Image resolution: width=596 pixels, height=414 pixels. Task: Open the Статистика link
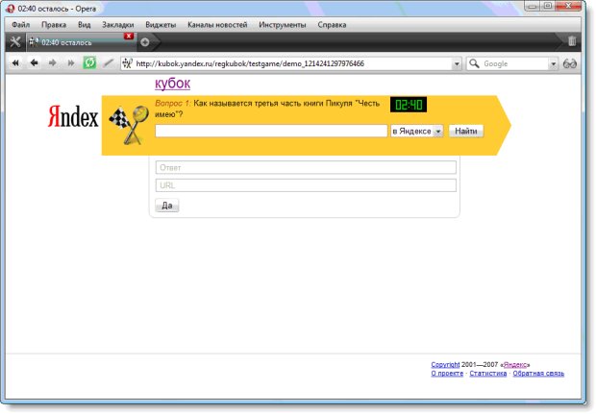pyautogui.click(x=487, y=374)
